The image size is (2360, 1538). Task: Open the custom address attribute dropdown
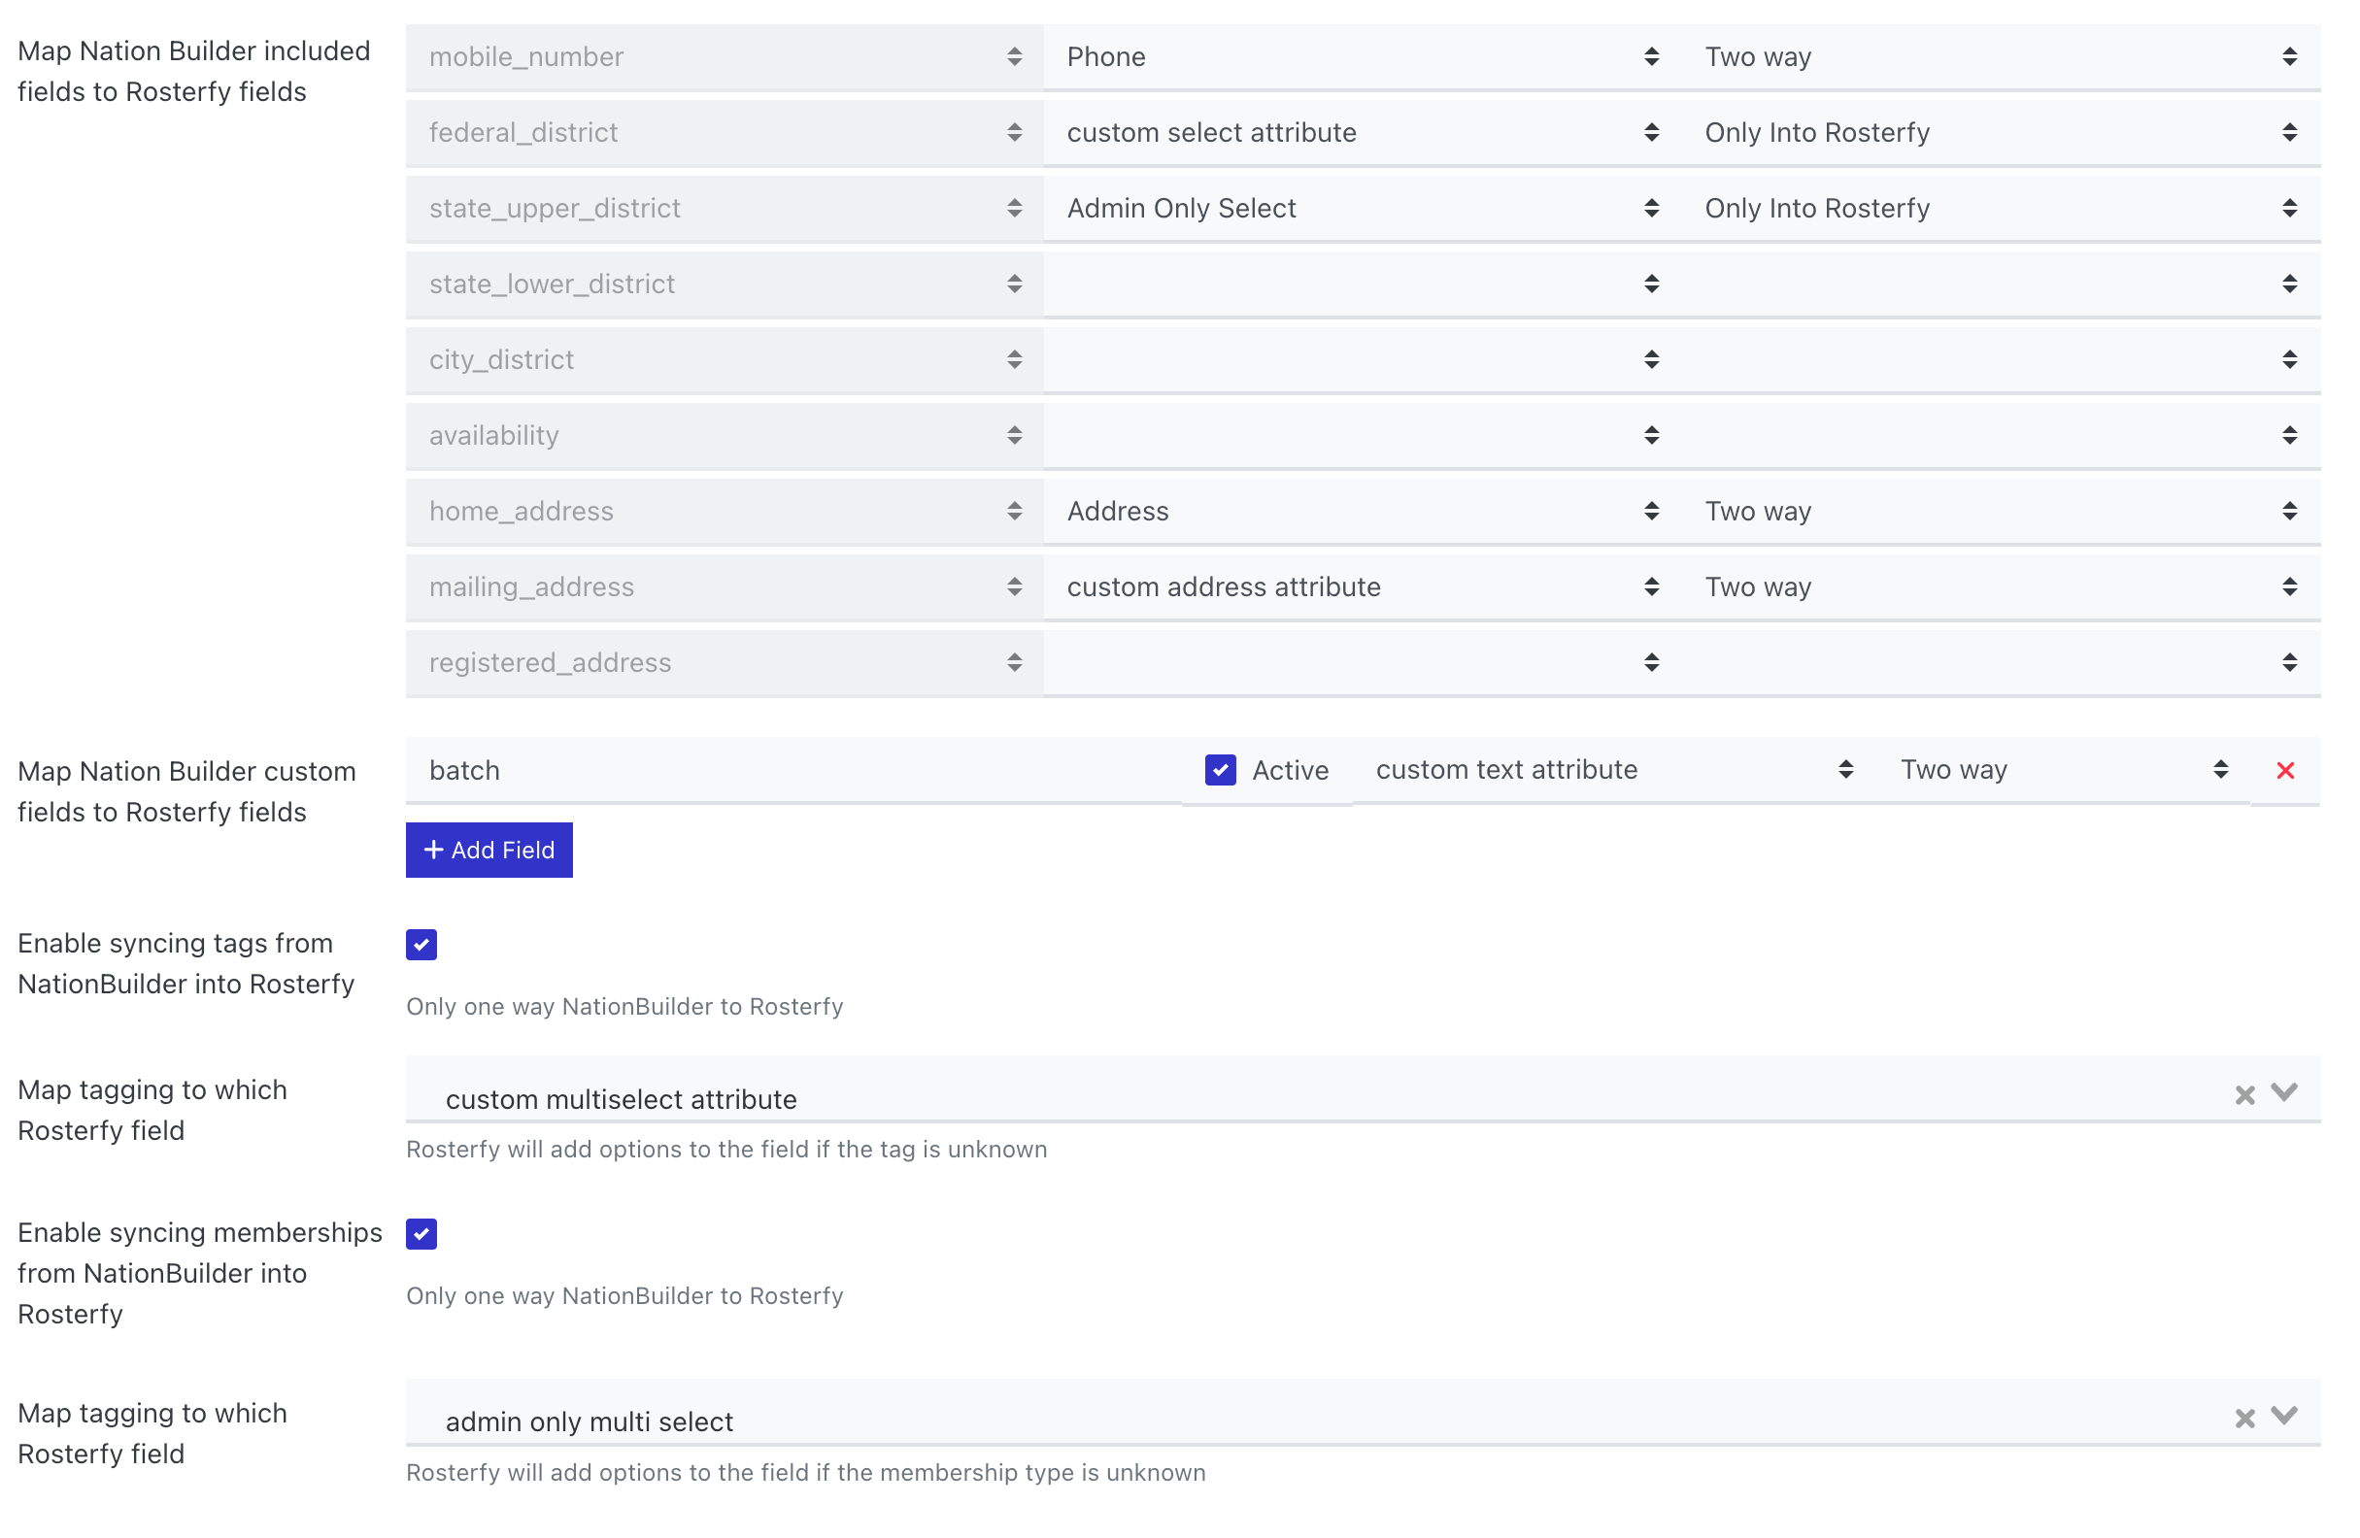coord(1363,587)
